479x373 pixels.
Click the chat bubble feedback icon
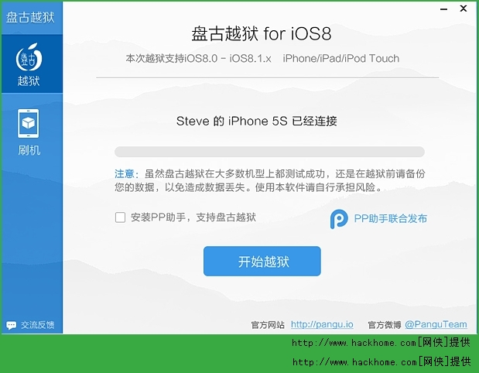12,325
